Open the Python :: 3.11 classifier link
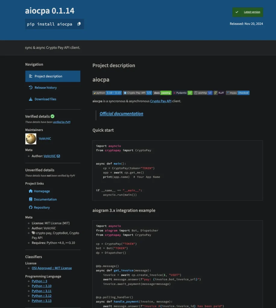Screen dimensions: 276x308 click(42, 291)
